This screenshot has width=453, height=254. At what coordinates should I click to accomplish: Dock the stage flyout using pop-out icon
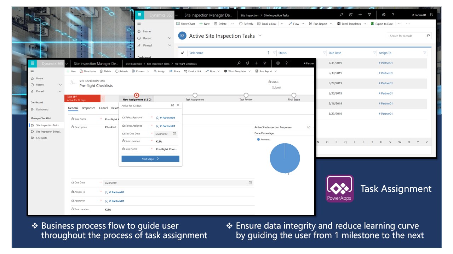[x=172, y=105]
